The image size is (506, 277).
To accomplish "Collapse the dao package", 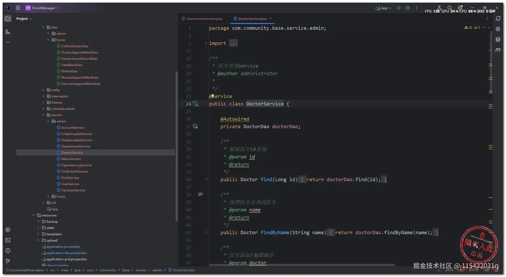I will coord(43,27).
